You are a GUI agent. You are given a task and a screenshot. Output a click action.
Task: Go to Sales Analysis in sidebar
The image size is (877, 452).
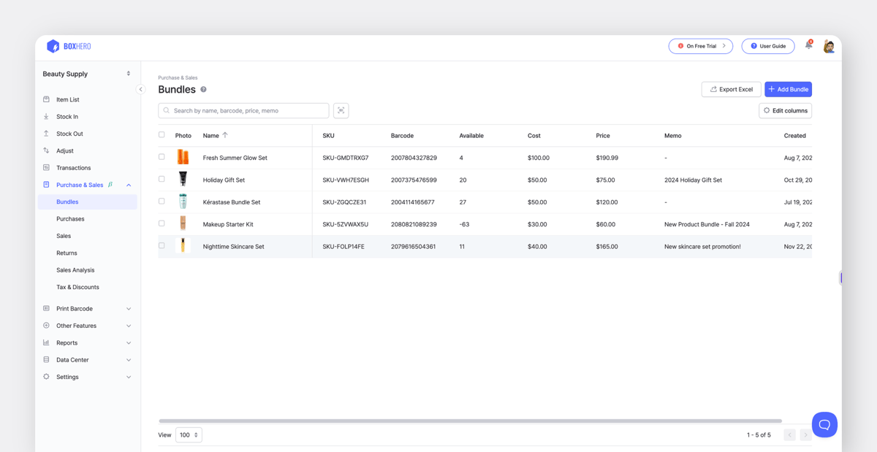coord(75,270)
